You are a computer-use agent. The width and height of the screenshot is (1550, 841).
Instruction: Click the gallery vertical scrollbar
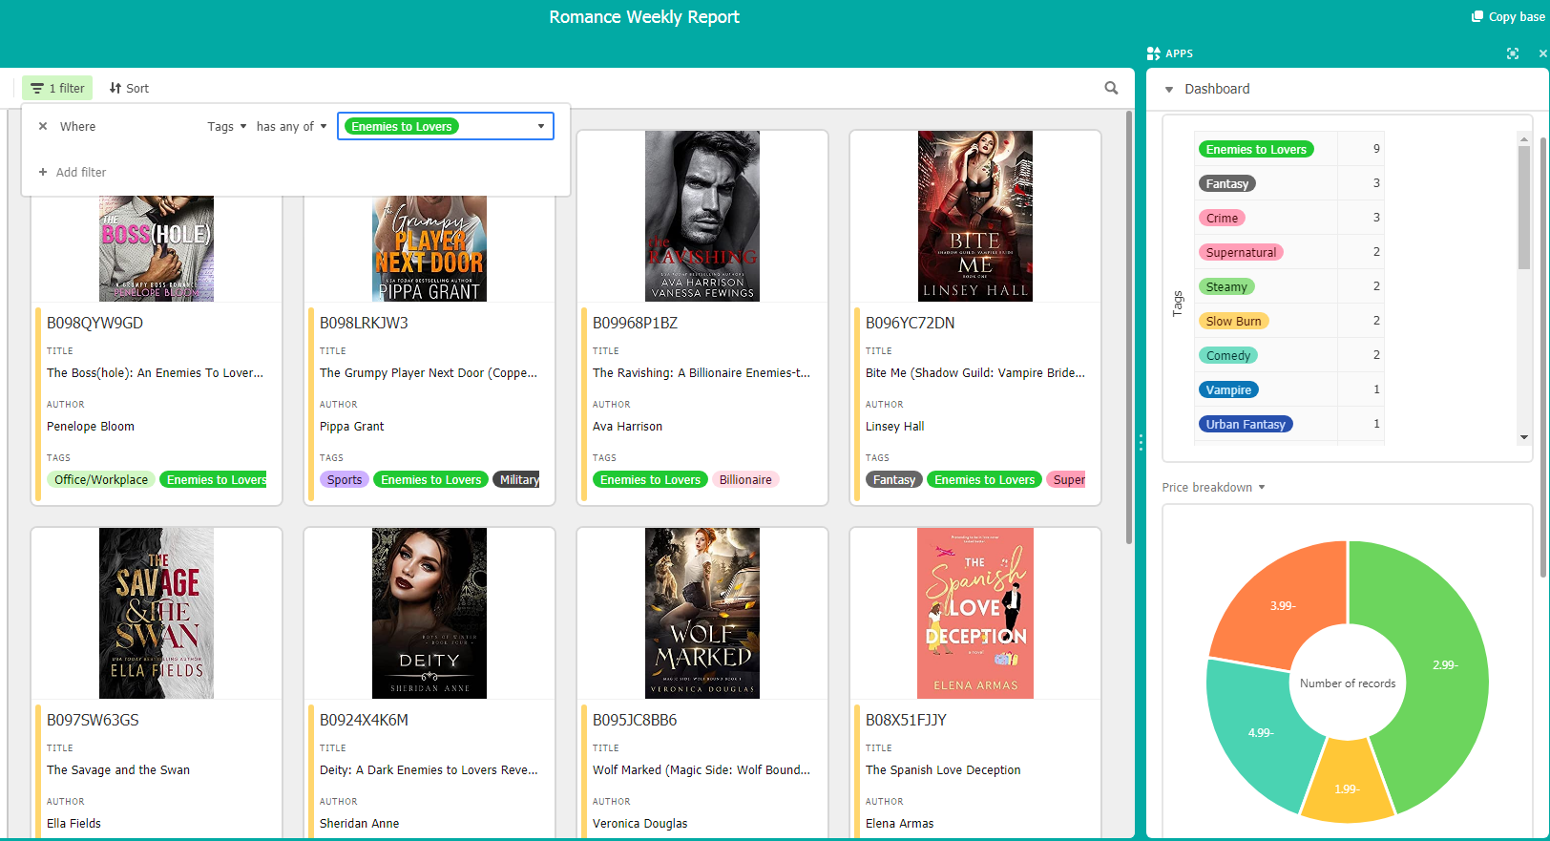(x=1129, y=326)
